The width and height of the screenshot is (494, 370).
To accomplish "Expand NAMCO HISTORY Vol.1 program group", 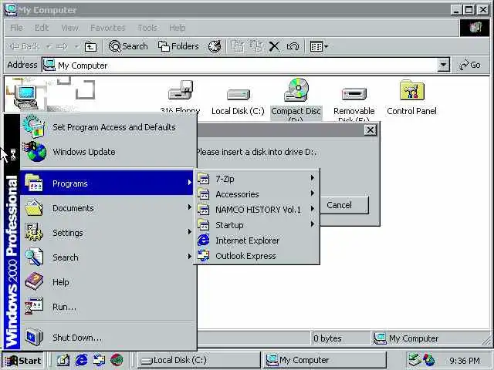I will click(x=257, y=210).
